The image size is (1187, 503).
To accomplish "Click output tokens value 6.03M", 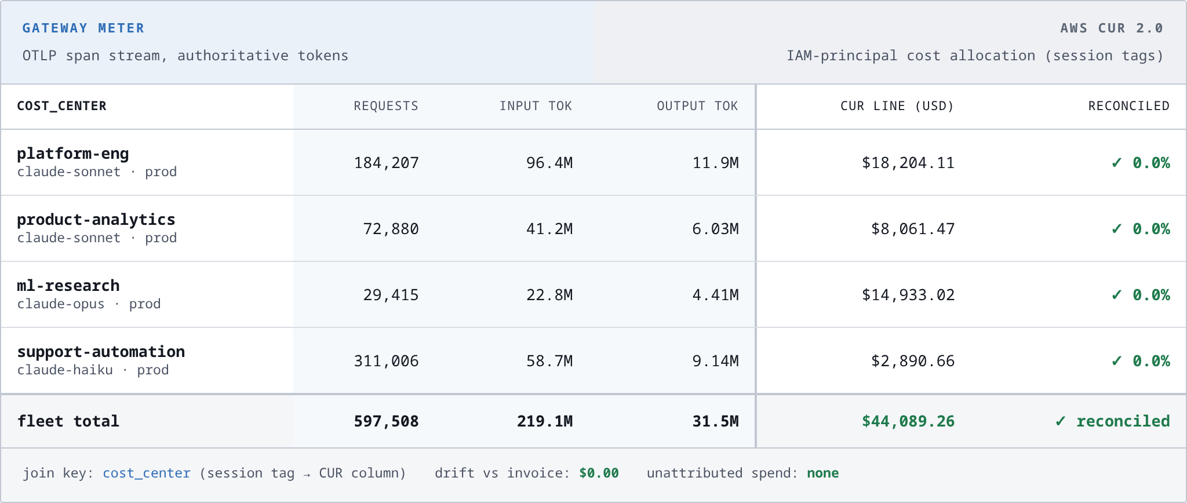I will [x=716, y=229].
